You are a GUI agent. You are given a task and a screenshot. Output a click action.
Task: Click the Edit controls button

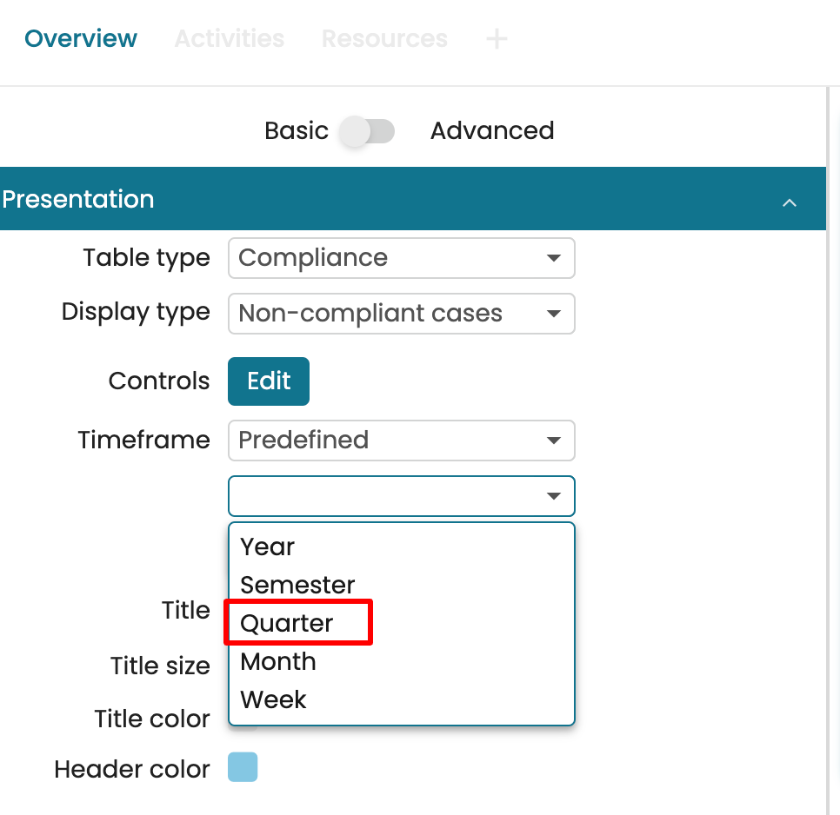(x=269, y=381)
